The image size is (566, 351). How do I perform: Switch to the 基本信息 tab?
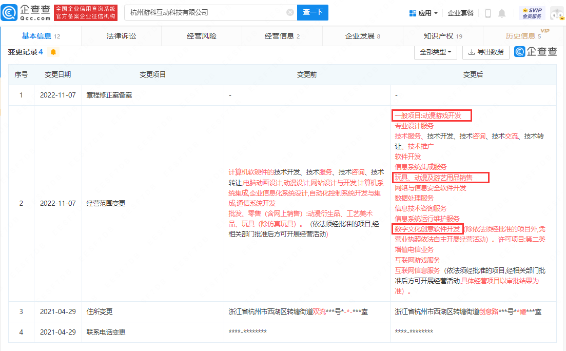click(x=41, y=36)
